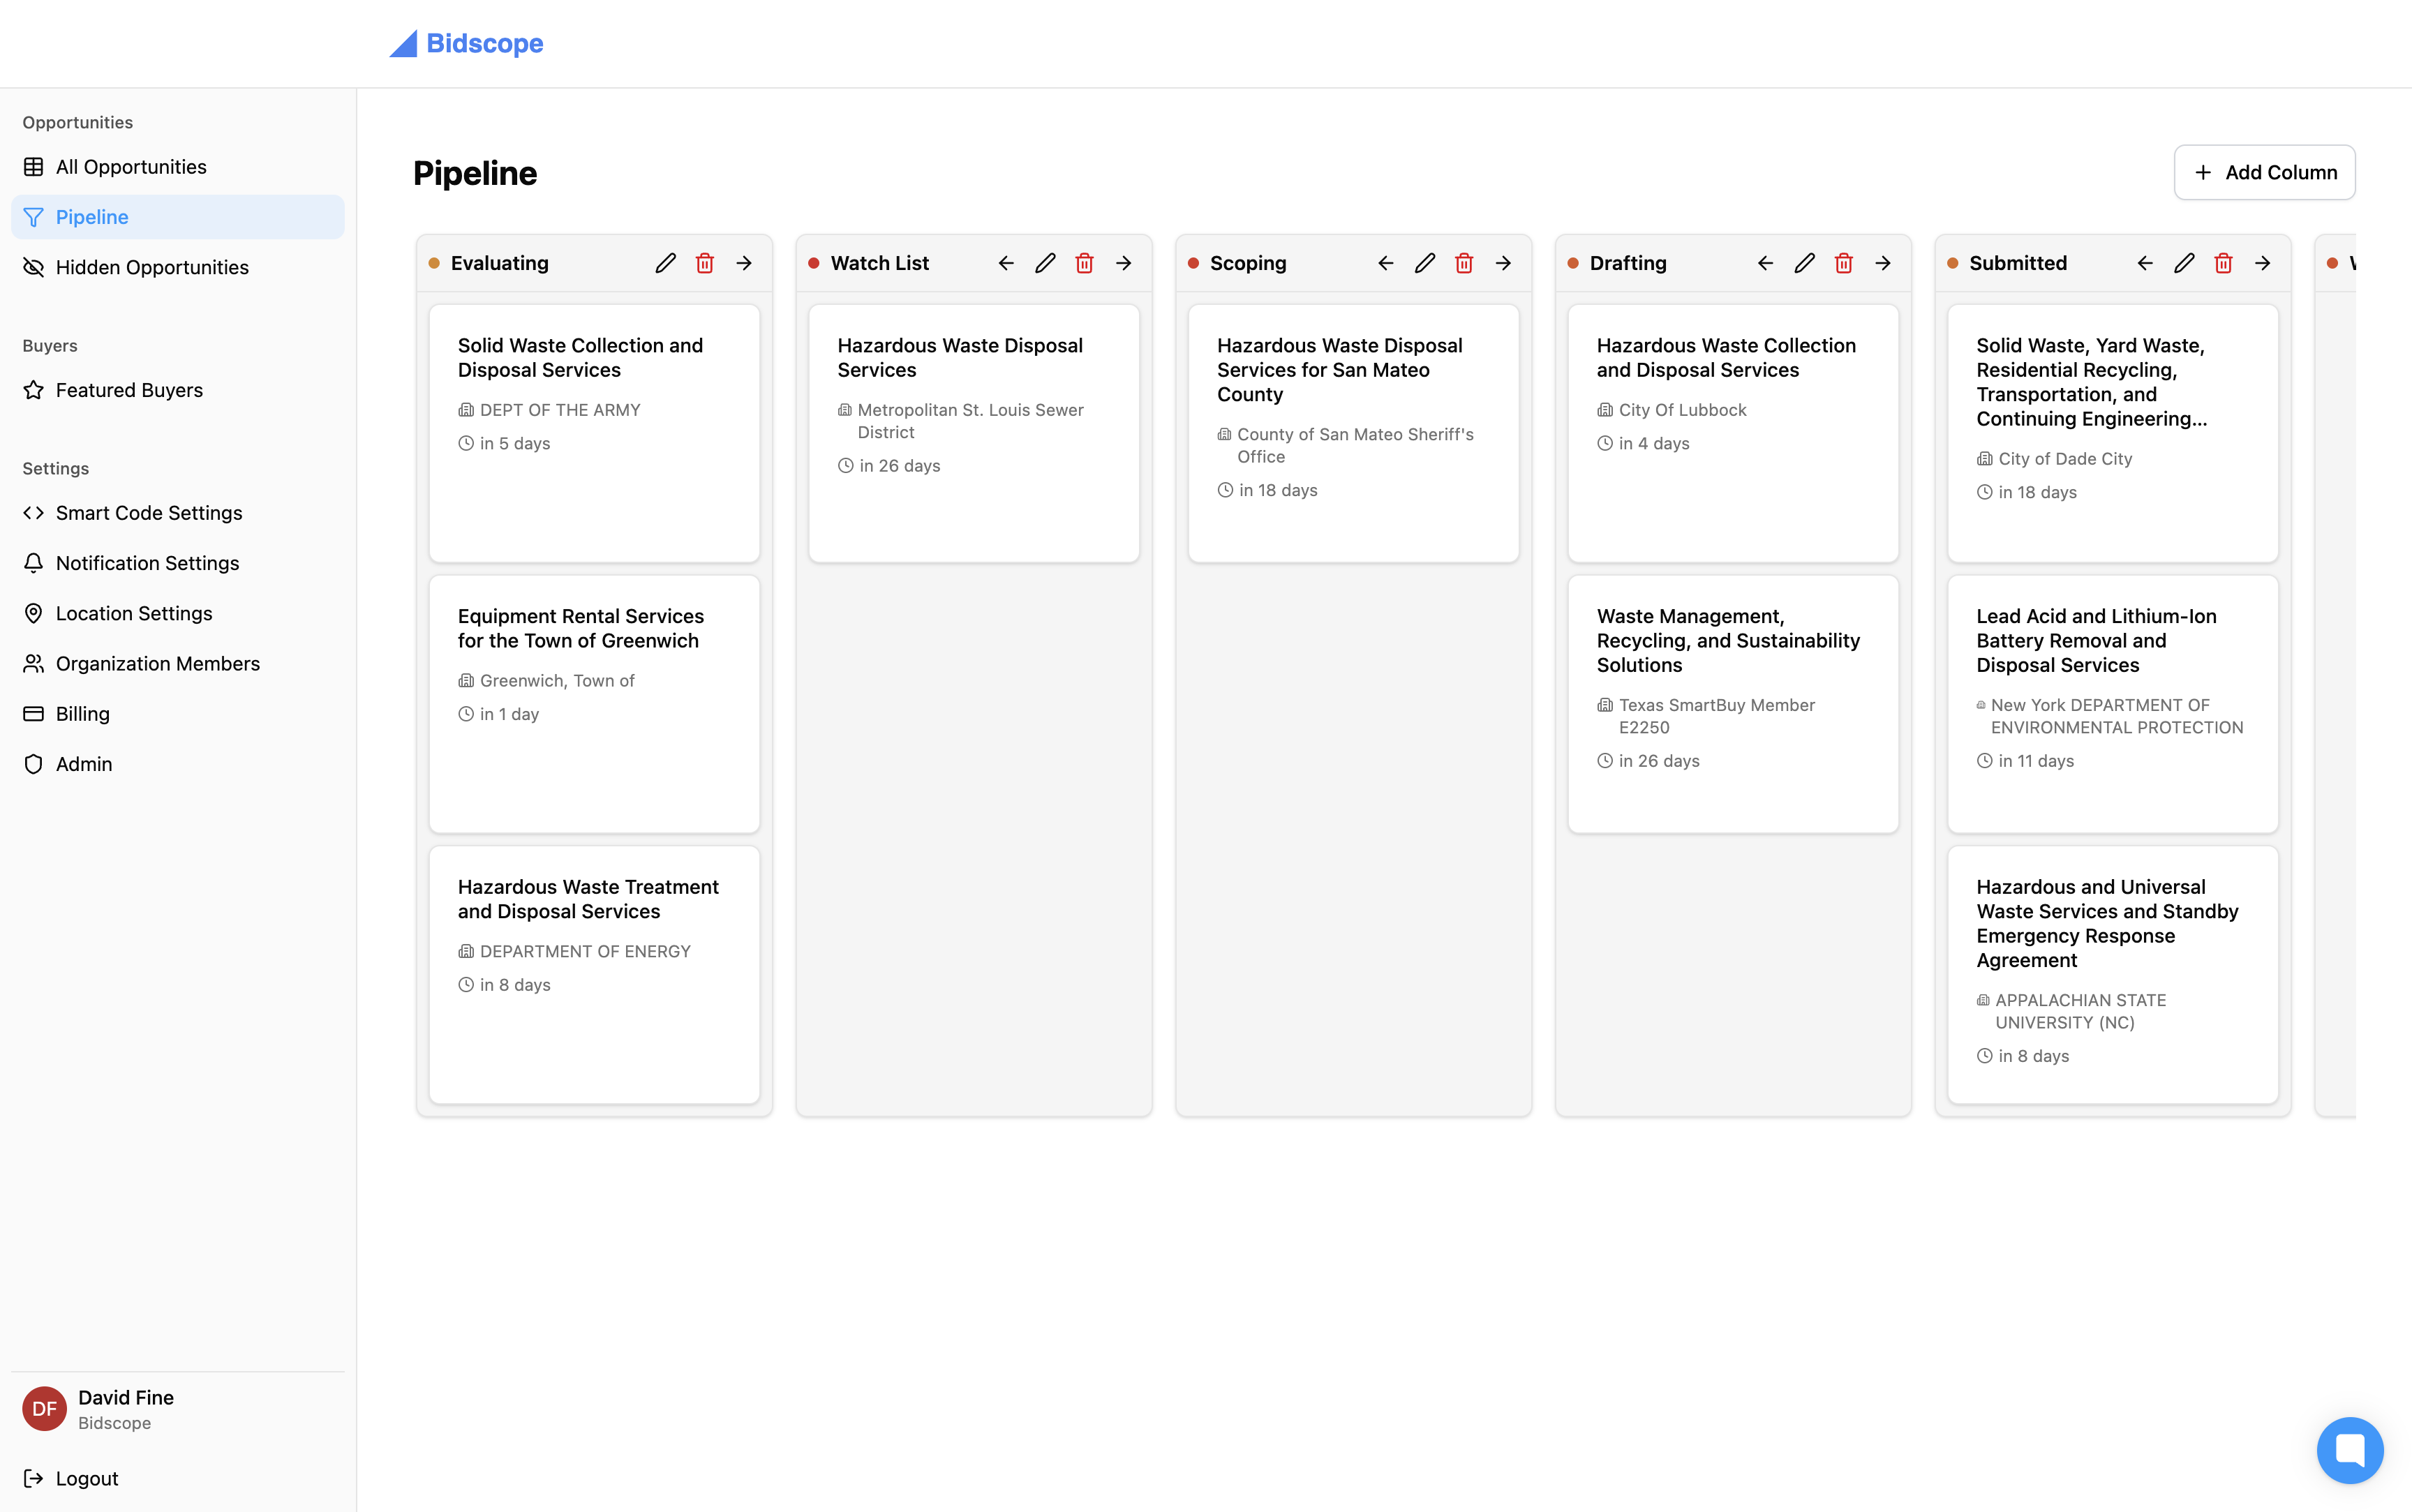Open All Opportunities in sidebar

[x=131, y=167]
